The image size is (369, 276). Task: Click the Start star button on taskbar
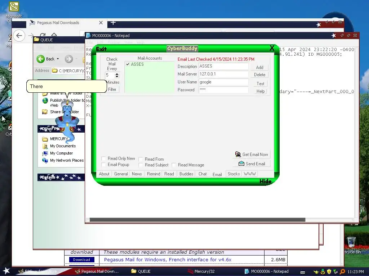click(x=6, y=271)
